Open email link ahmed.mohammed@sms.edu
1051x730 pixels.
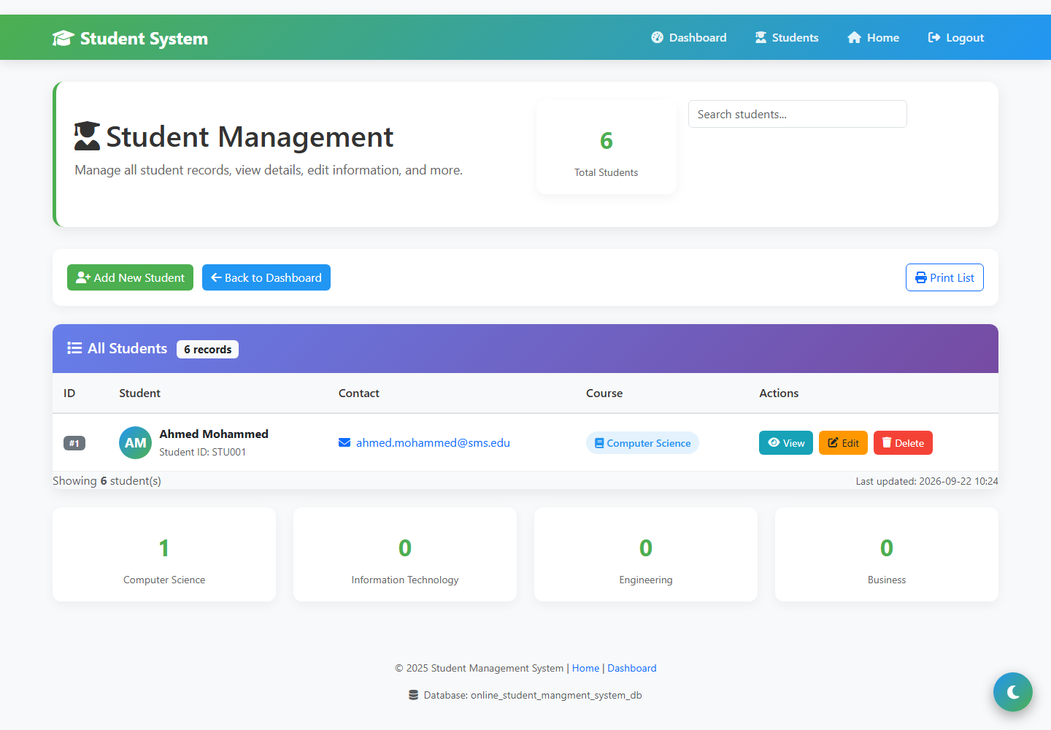pyautogui.click(x=433, y=442)
